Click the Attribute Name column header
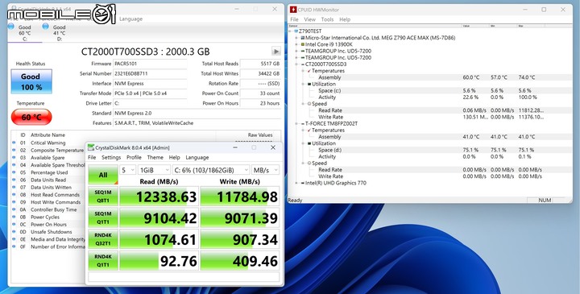This screenshot has width=580, height=294. [48, 135]
